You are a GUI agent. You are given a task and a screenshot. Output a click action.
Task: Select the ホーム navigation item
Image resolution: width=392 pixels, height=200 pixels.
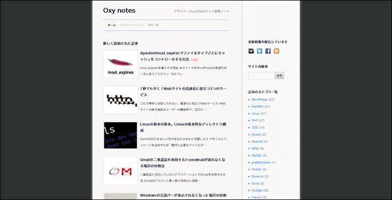(112, 25)
